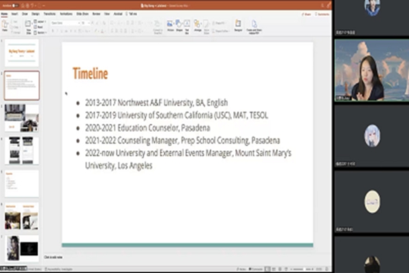This screenshot has width=409, height=273.
Task: Open the Draw tab
Action: pyautogui.click(x=25, y=14)
